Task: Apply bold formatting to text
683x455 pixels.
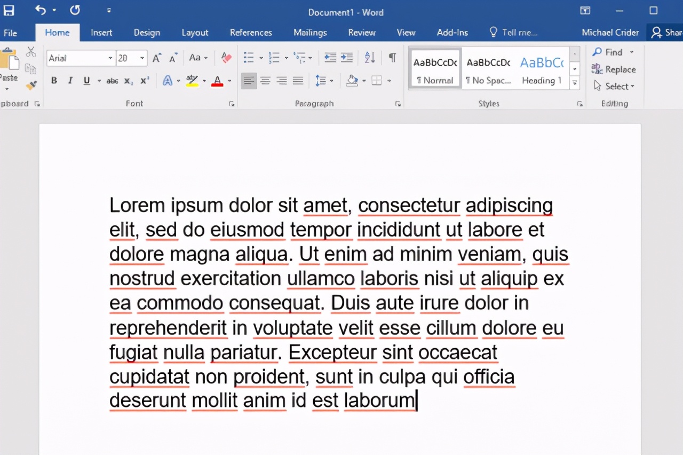Action: point(53,80)
